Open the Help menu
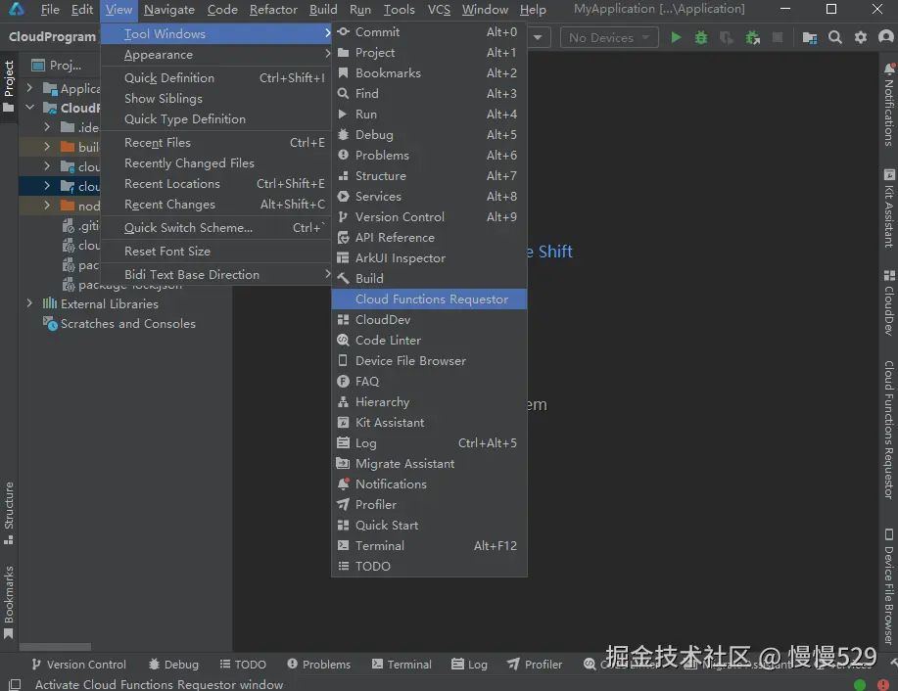Viewport: 898px width, 691px height. (533, 10)
